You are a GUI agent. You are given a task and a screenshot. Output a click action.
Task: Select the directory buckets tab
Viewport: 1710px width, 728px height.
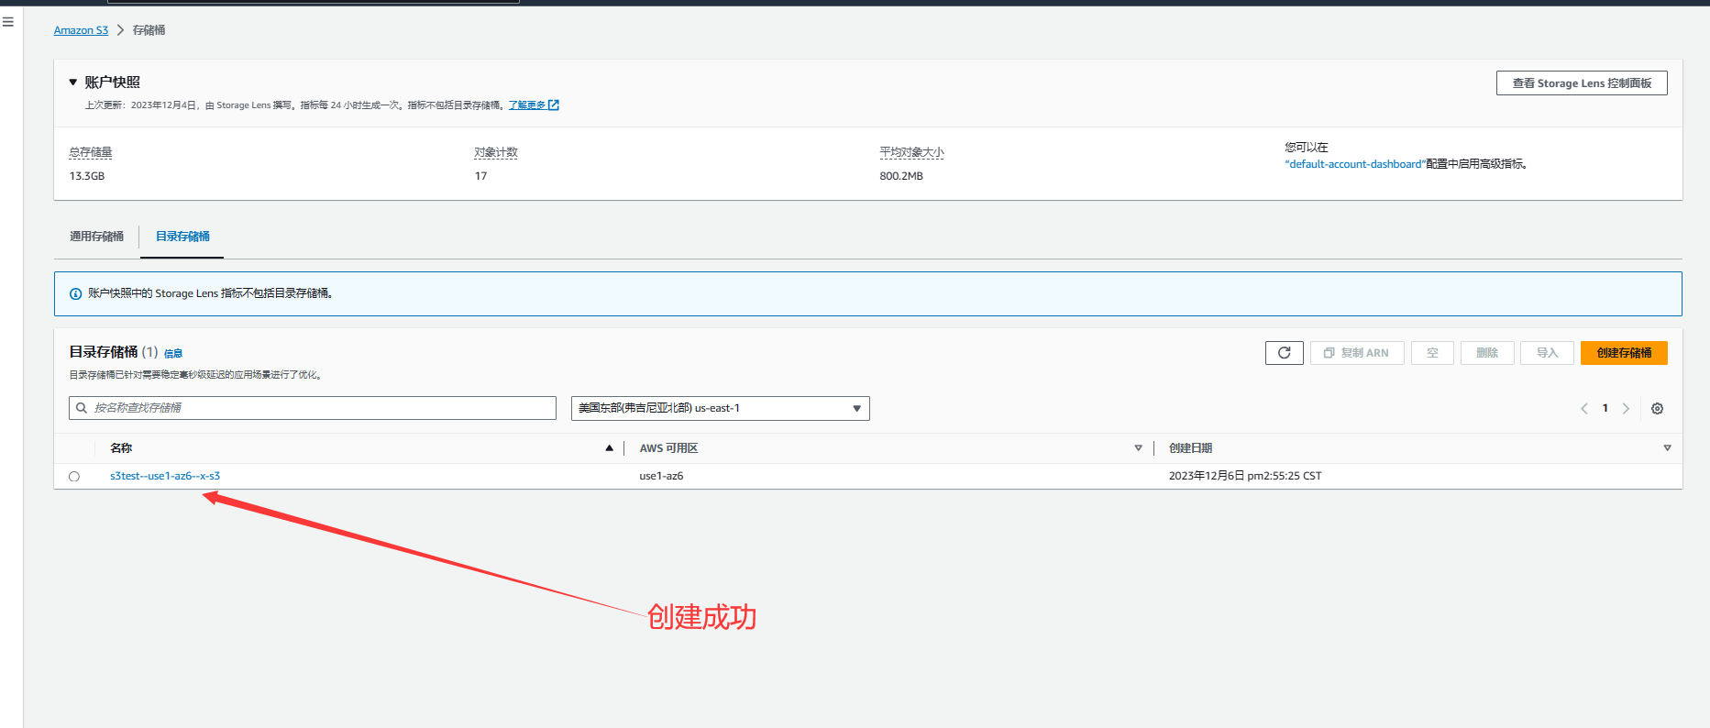(182, 237)
